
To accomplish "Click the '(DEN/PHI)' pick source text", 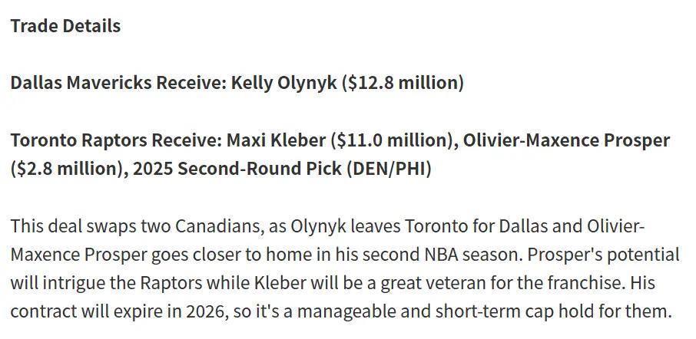I will pyautogui.click(x=383, y=169).
